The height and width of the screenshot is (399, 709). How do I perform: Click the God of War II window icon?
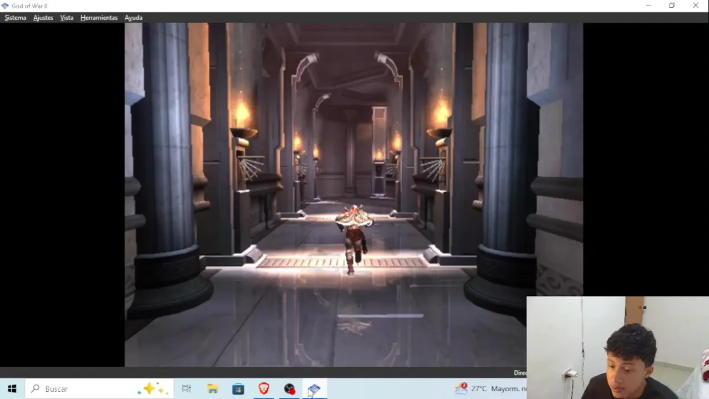pos(5,6)
